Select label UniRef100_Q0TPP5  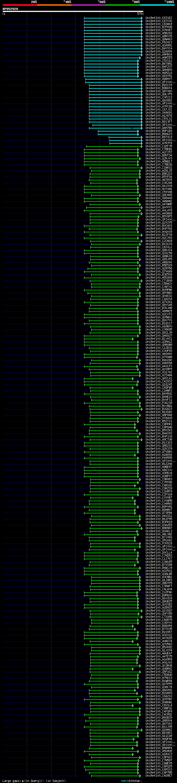click(x=159, y=684)
